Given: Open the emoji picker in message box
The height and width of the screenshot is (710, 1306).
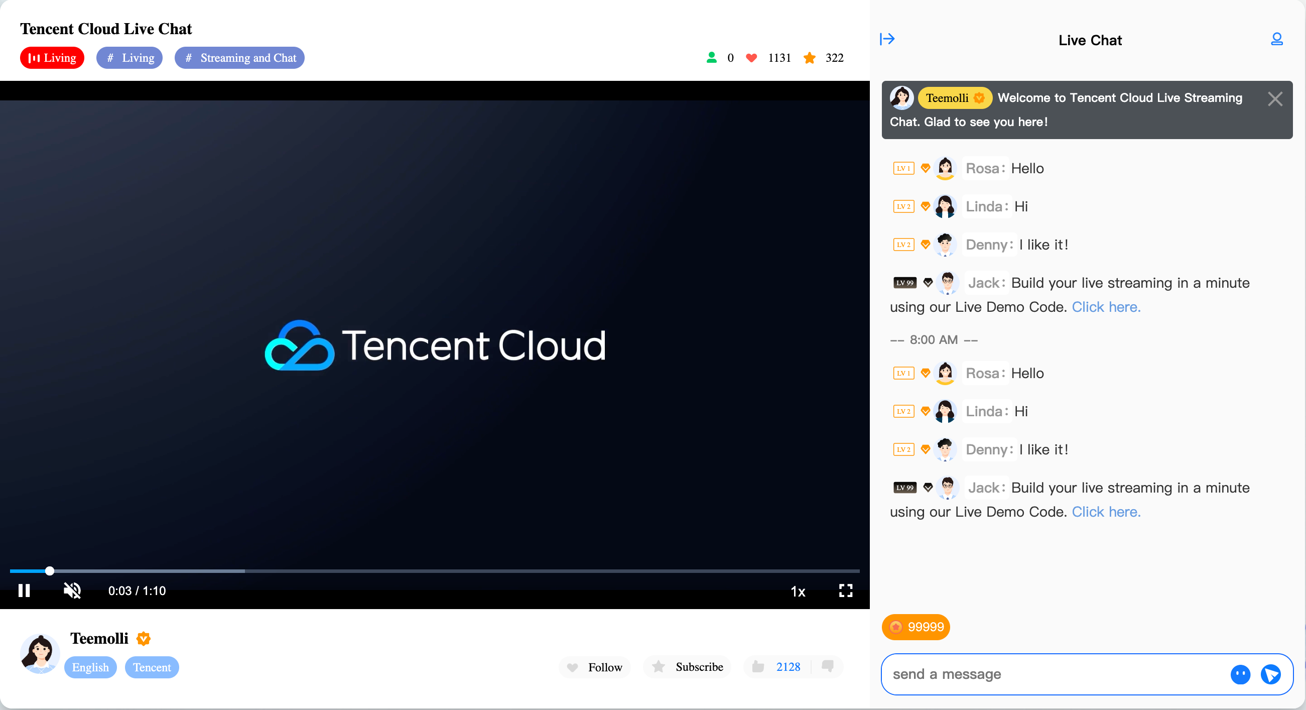Looking at the screenshot, I should [x=1240, y=674].
